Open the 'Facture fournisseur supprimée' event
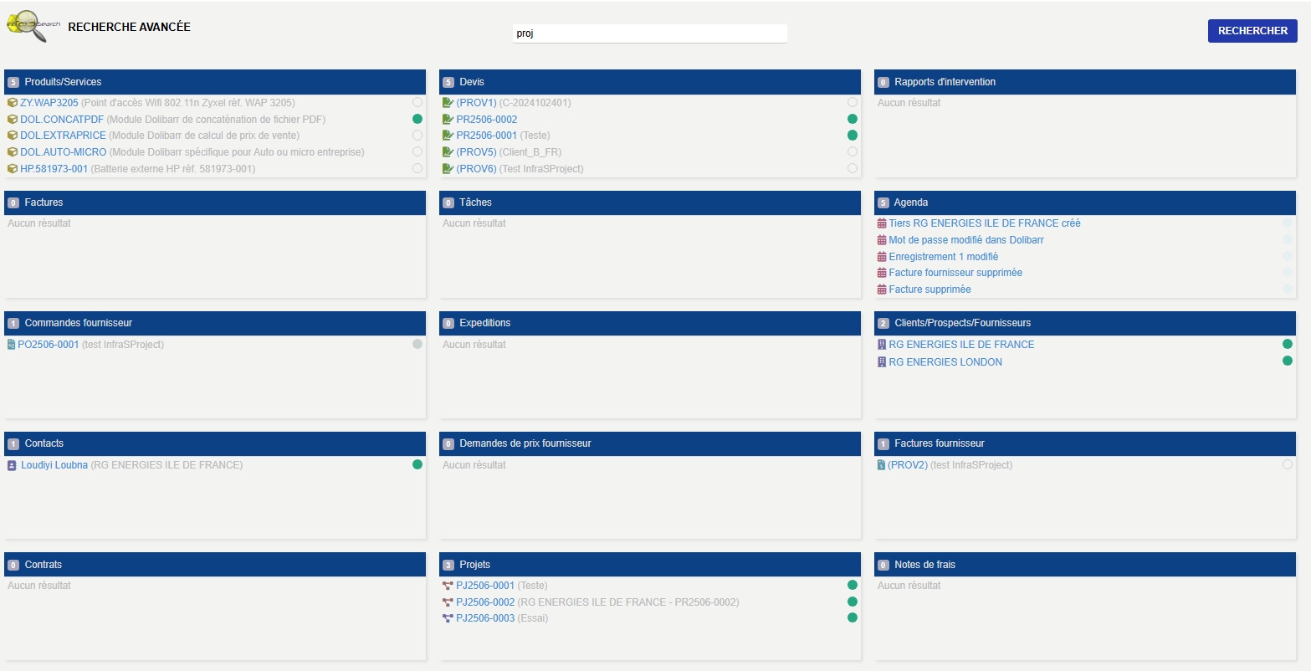 pyautogui.click(x=955, y=273)
